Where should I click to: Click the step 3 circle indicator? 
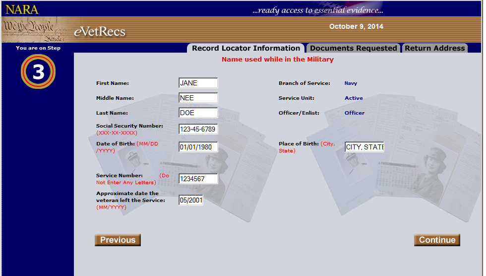pos(38,71)
